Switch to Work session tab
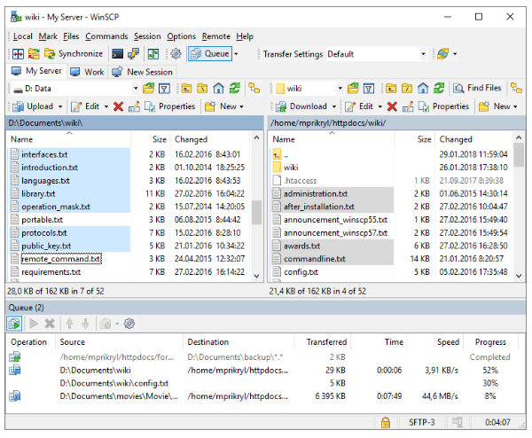 pyautogui.click(x=87, y=72)
